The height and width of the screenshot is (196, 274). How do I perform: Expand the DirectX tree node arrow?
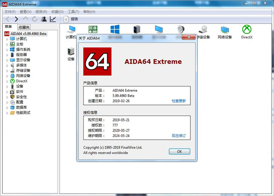pyautogui.click(x=7, y=81)
